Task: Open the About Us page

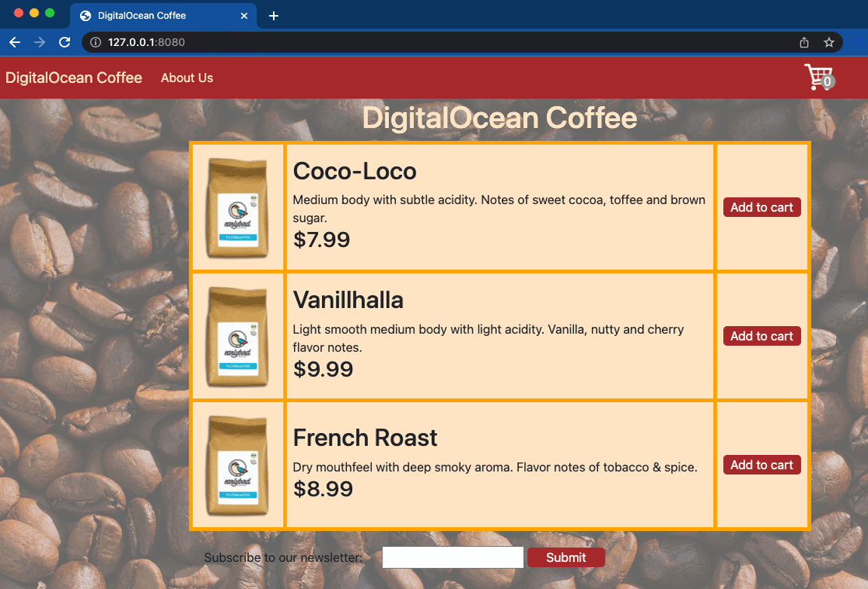Action: [187, 78]
